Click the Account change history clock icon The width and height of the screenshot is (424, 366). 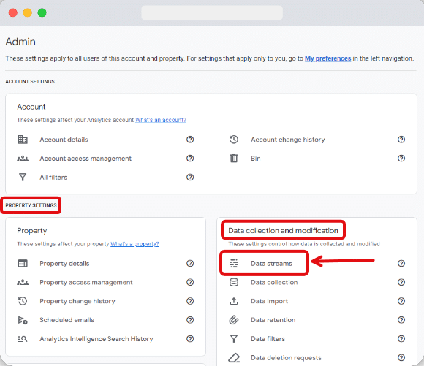234,140
